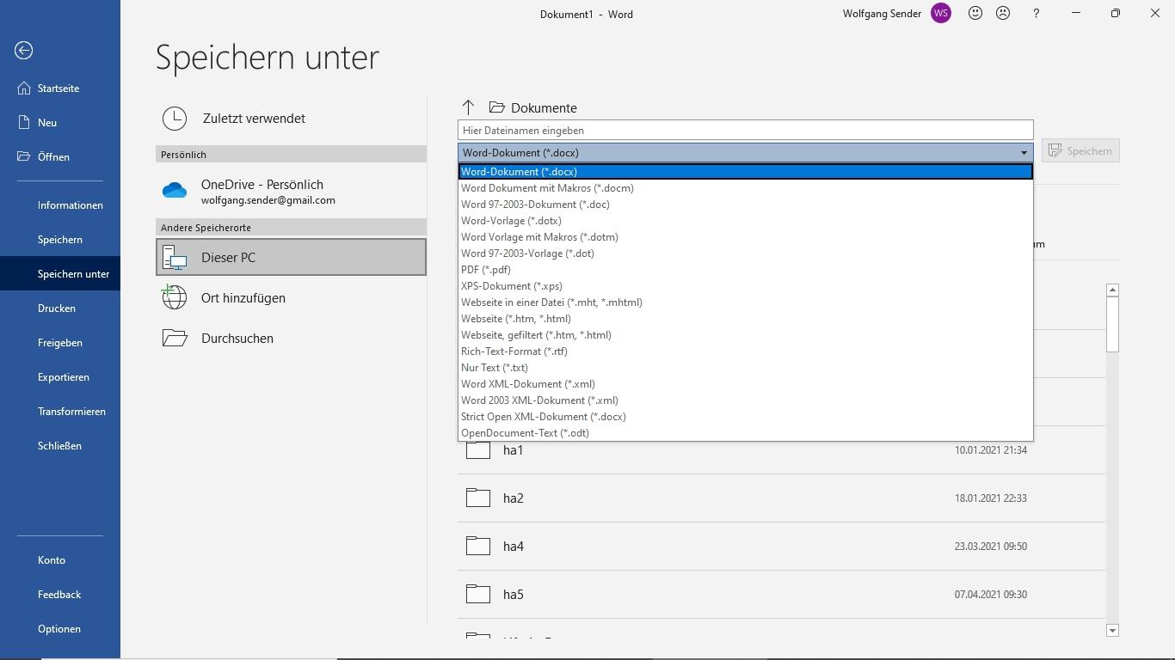Select Rich-Text-Format (*.rtf) option

(x=514, y=351)
